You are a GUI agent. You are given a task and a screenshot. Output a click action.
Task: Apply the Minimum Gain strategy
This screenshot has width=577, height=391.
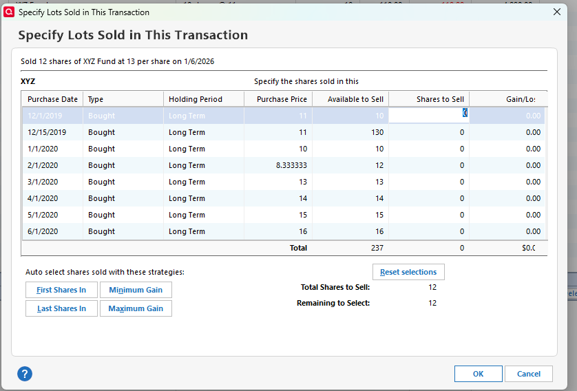pyautogui.click(x=136, y=290)
